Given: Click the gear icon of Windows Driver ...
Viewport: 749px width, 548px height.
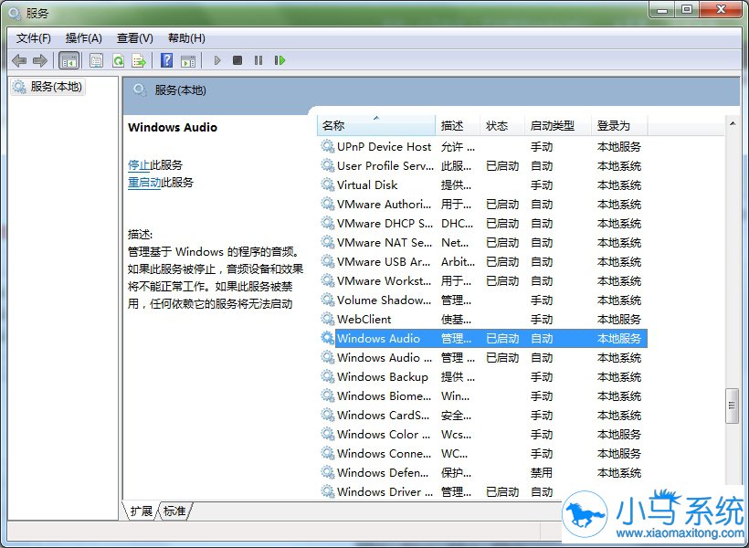Looking at the screenshot, I should coord(327,491).
